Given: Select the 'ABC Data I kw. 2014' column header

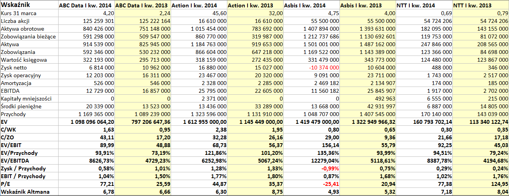Looking at the screenshot, I should (86, 5).
